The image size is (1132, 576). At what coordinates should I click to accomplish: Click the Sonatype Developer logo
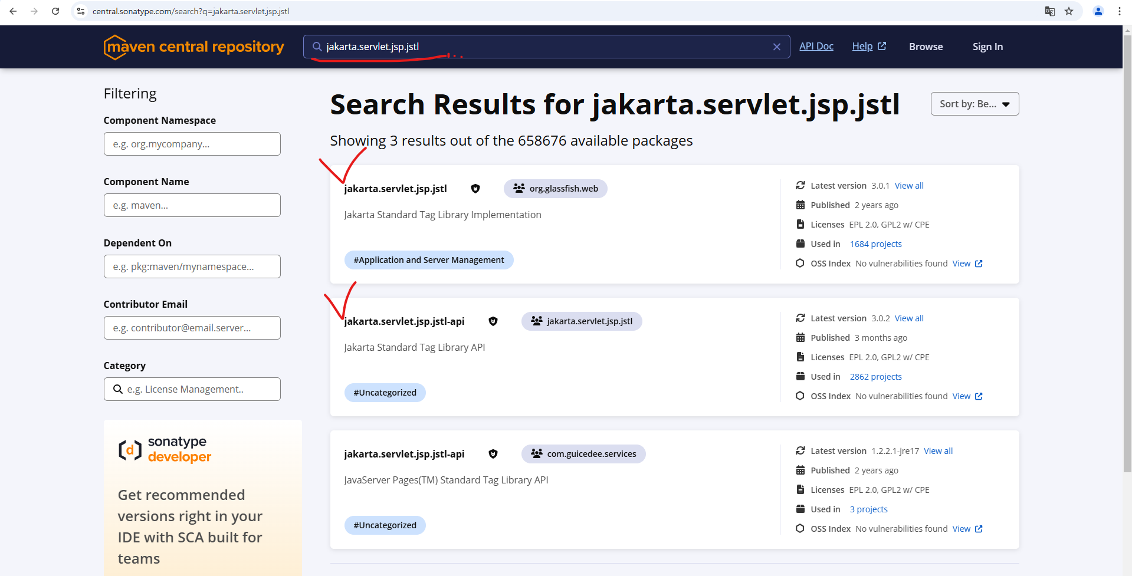click(165, 450)
